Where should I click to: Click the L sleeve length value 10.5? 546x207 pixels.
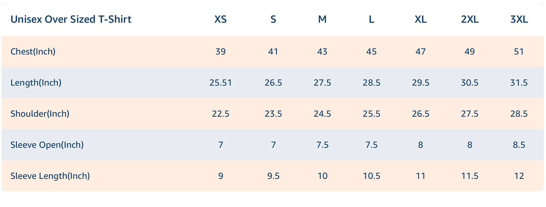point(371,176)
